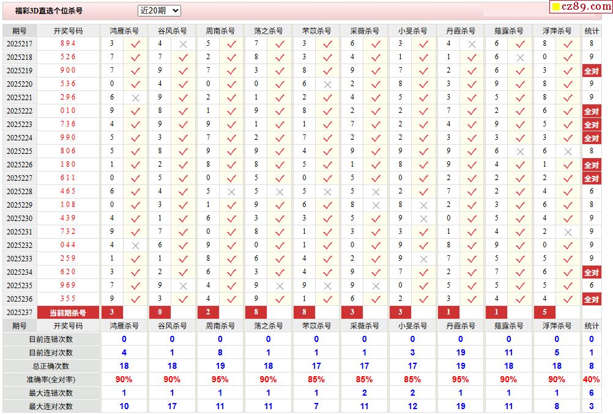
Task: Click the 福彩3D直选个位杀号 page title
Action: click(x=49, y=11)
